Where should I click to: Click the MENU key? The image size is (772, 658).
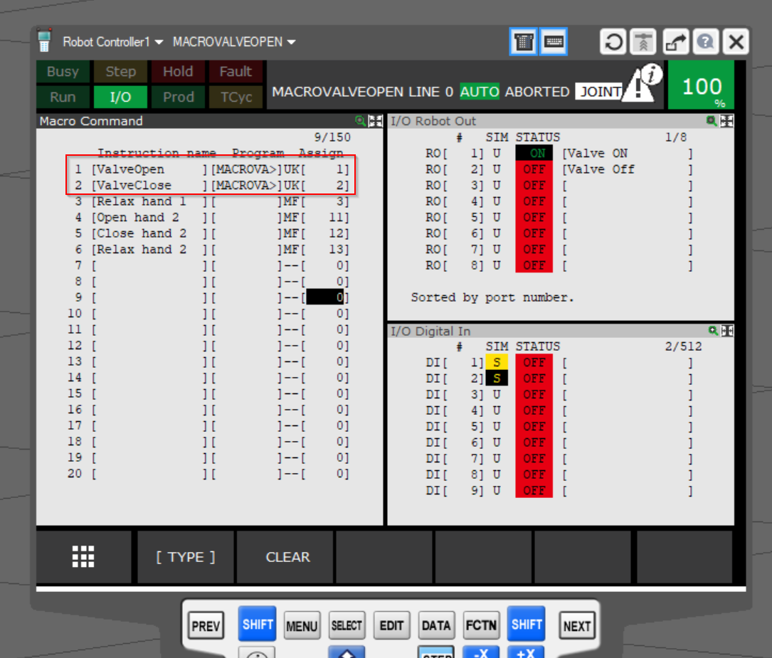point(302,625)
